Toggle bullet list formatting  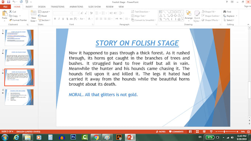coord(97,13)
